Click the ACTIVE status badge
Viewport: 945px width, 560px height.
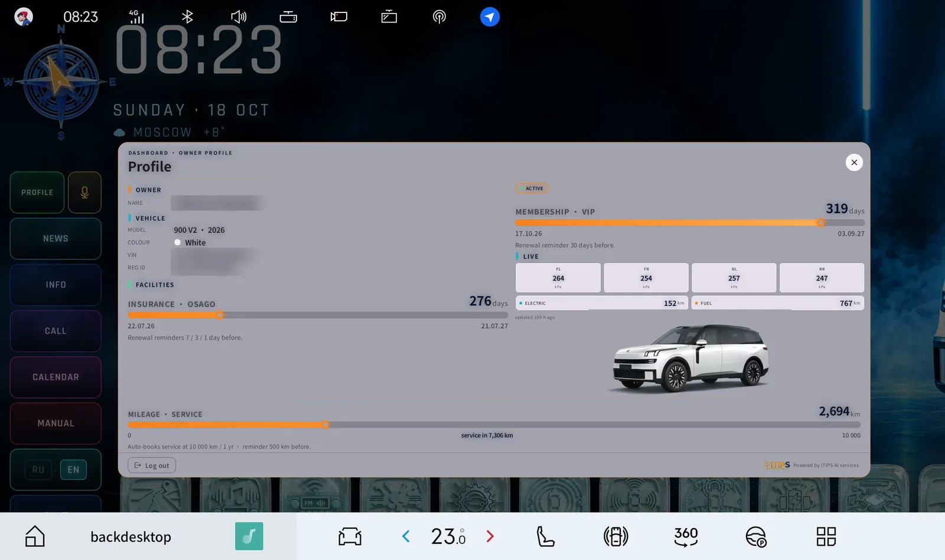[x=532, y=188]
